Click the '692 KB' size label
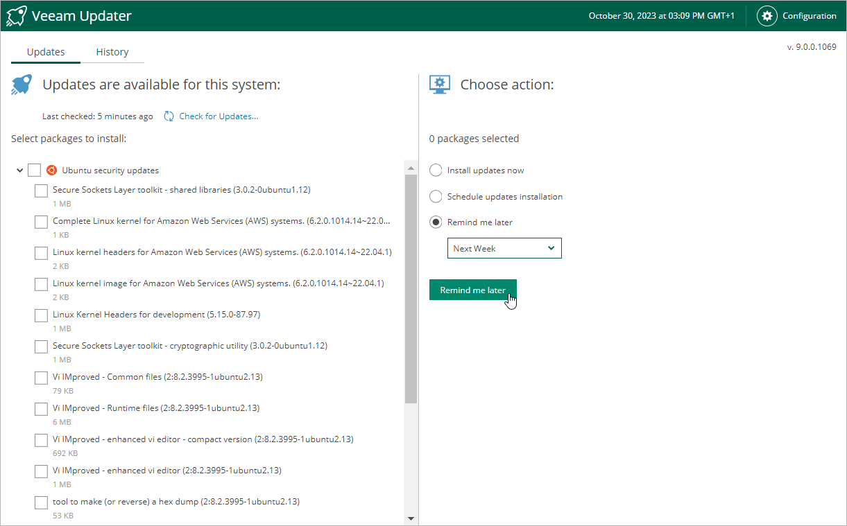Viewport: 847px width, 526px height. pos(65,453)
